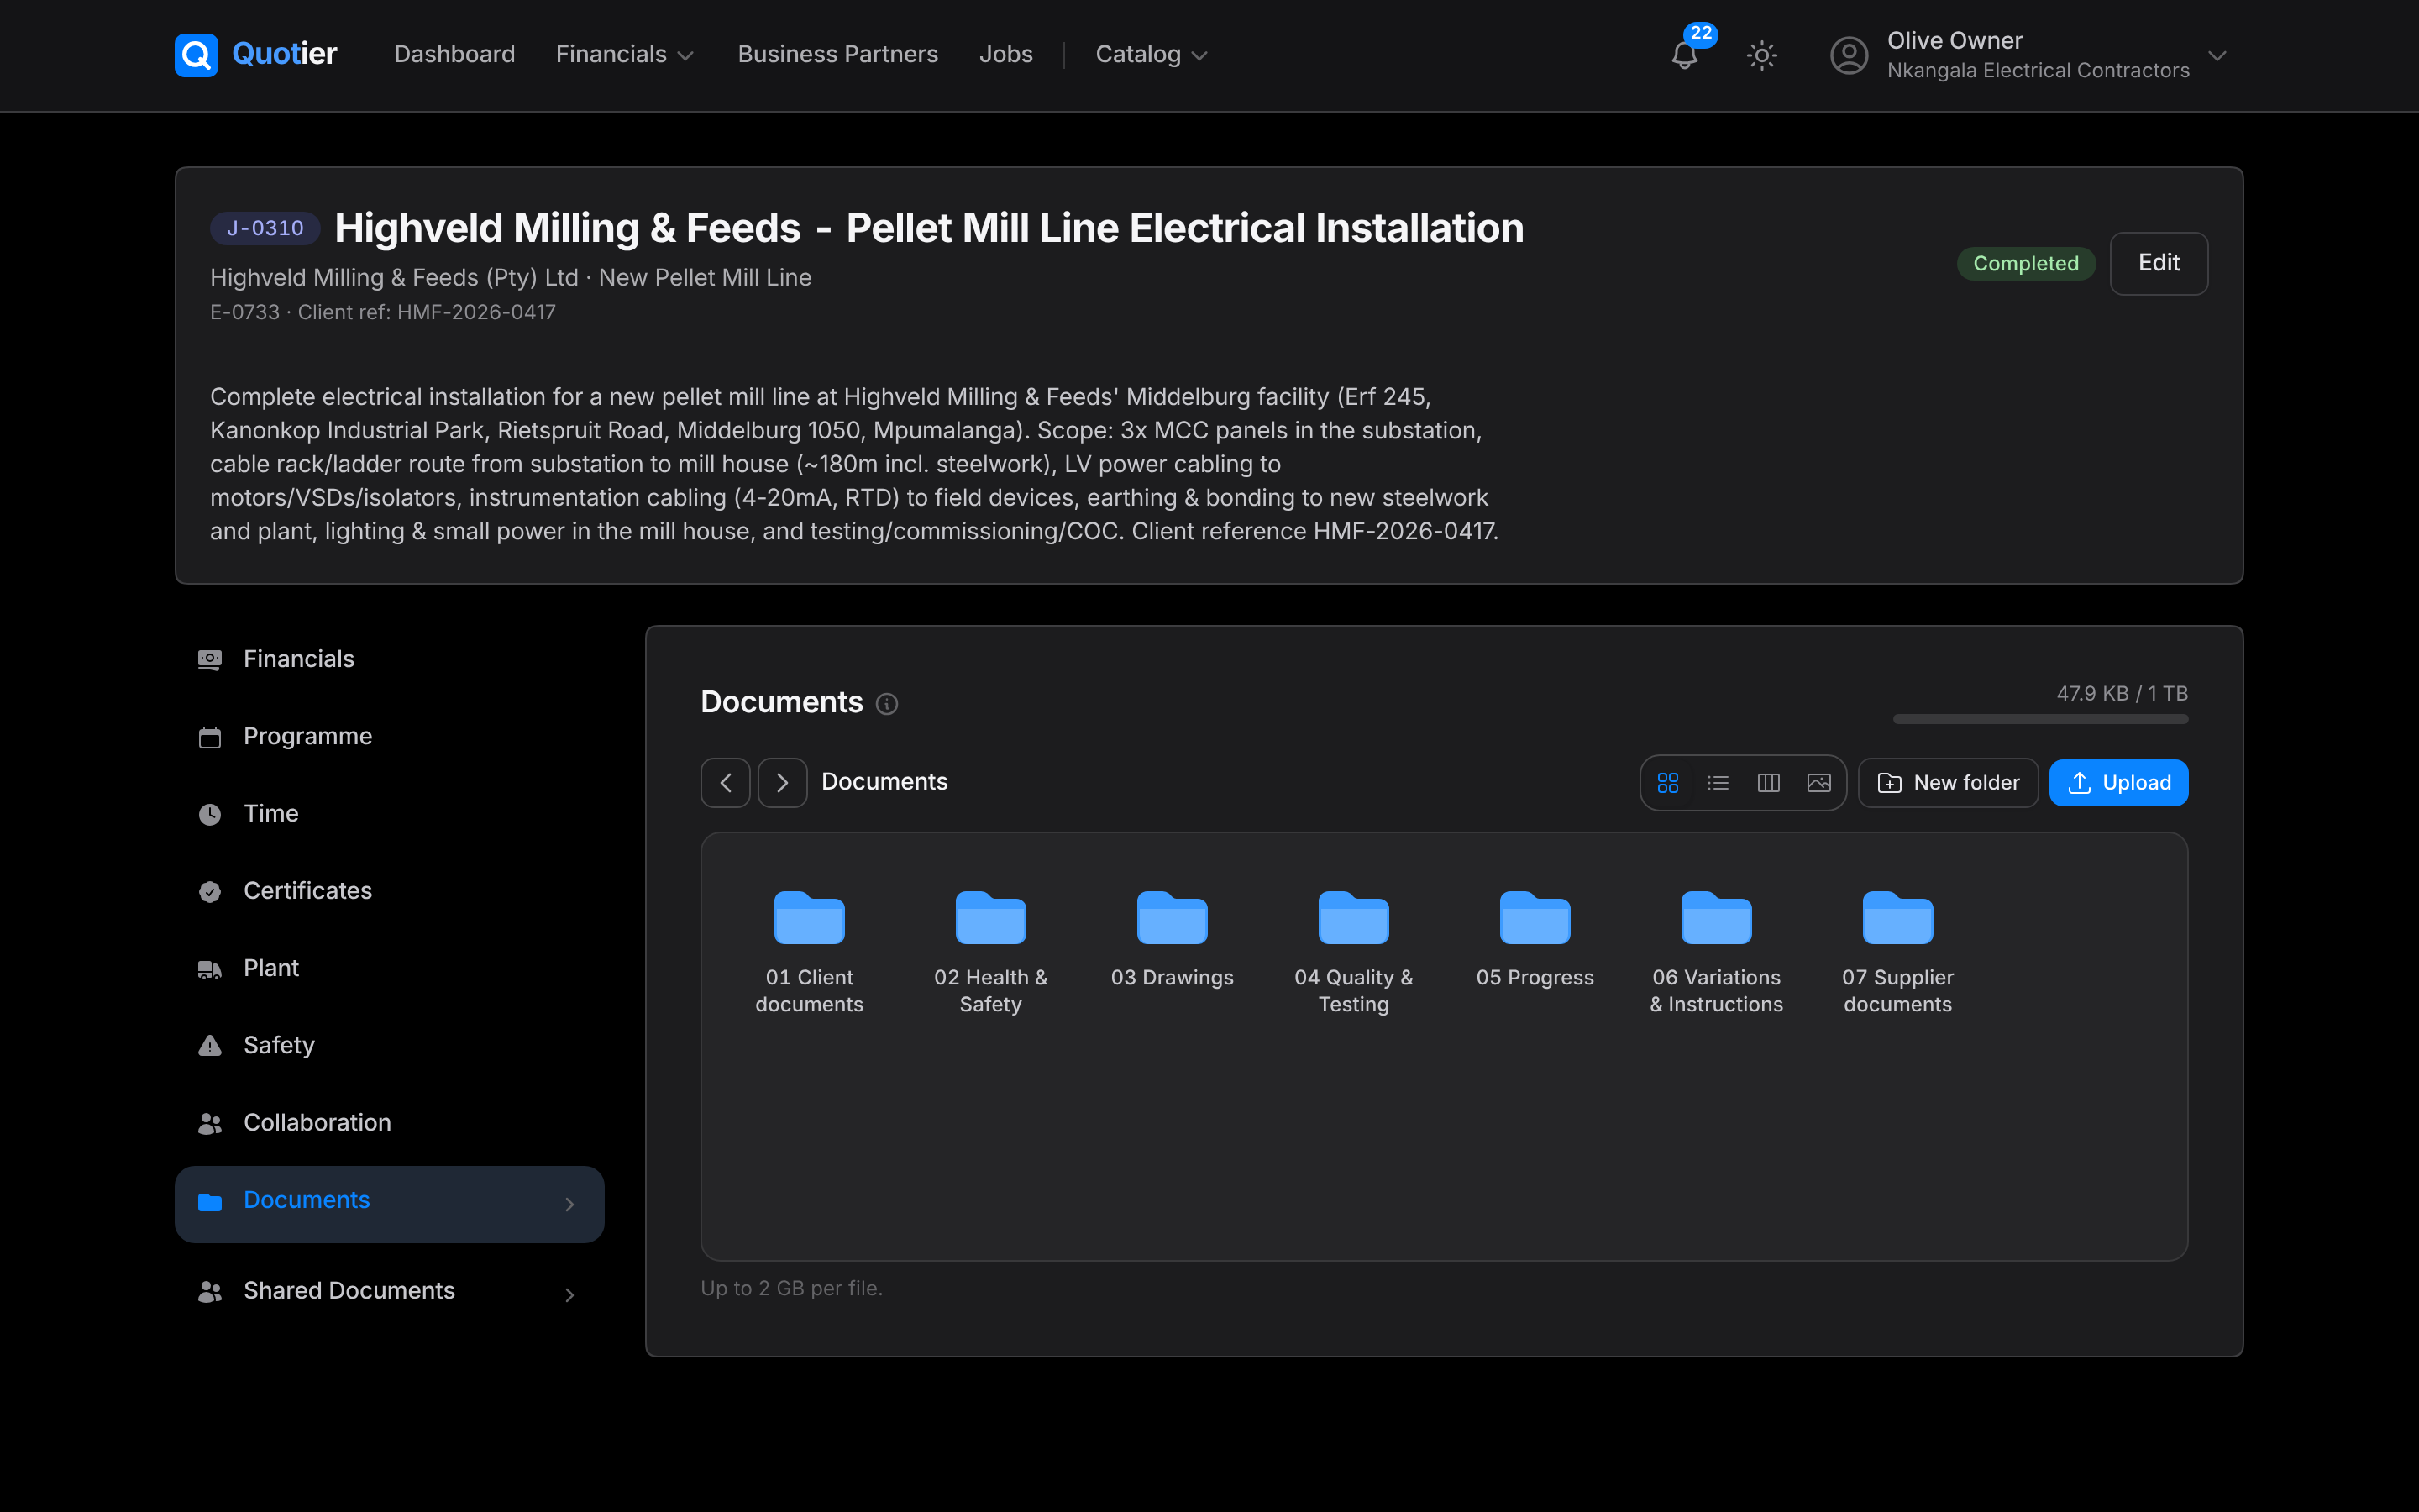Switch to column view

click(1768, 782)
